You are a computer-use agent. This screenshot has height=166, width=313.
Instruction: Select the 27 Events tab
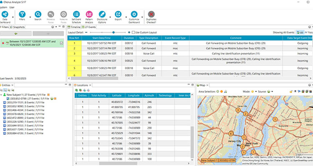point(89,27)
